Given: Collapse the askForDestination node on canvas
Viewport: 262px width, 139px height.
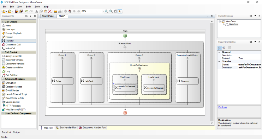Looking at the screenshot, I should (131, 65).
